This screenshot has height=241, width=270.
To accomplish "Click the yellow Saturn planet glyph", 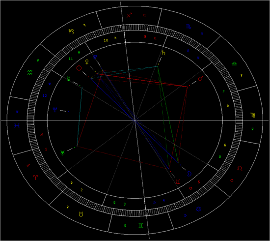I will click(163, 53).
